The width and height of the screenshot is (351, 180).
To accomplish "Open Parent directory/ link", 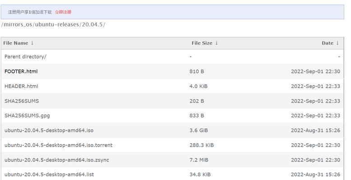I will pos(25,57).
